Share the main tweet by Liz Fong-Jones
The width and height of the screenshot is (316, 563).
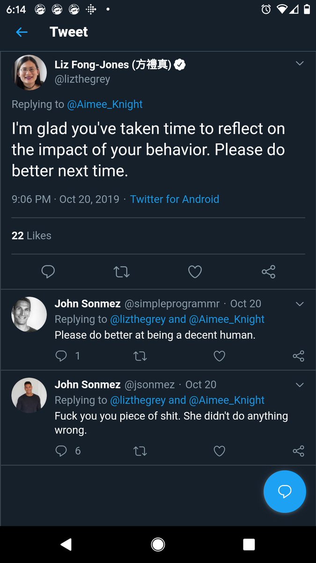[x=268, y=272]
